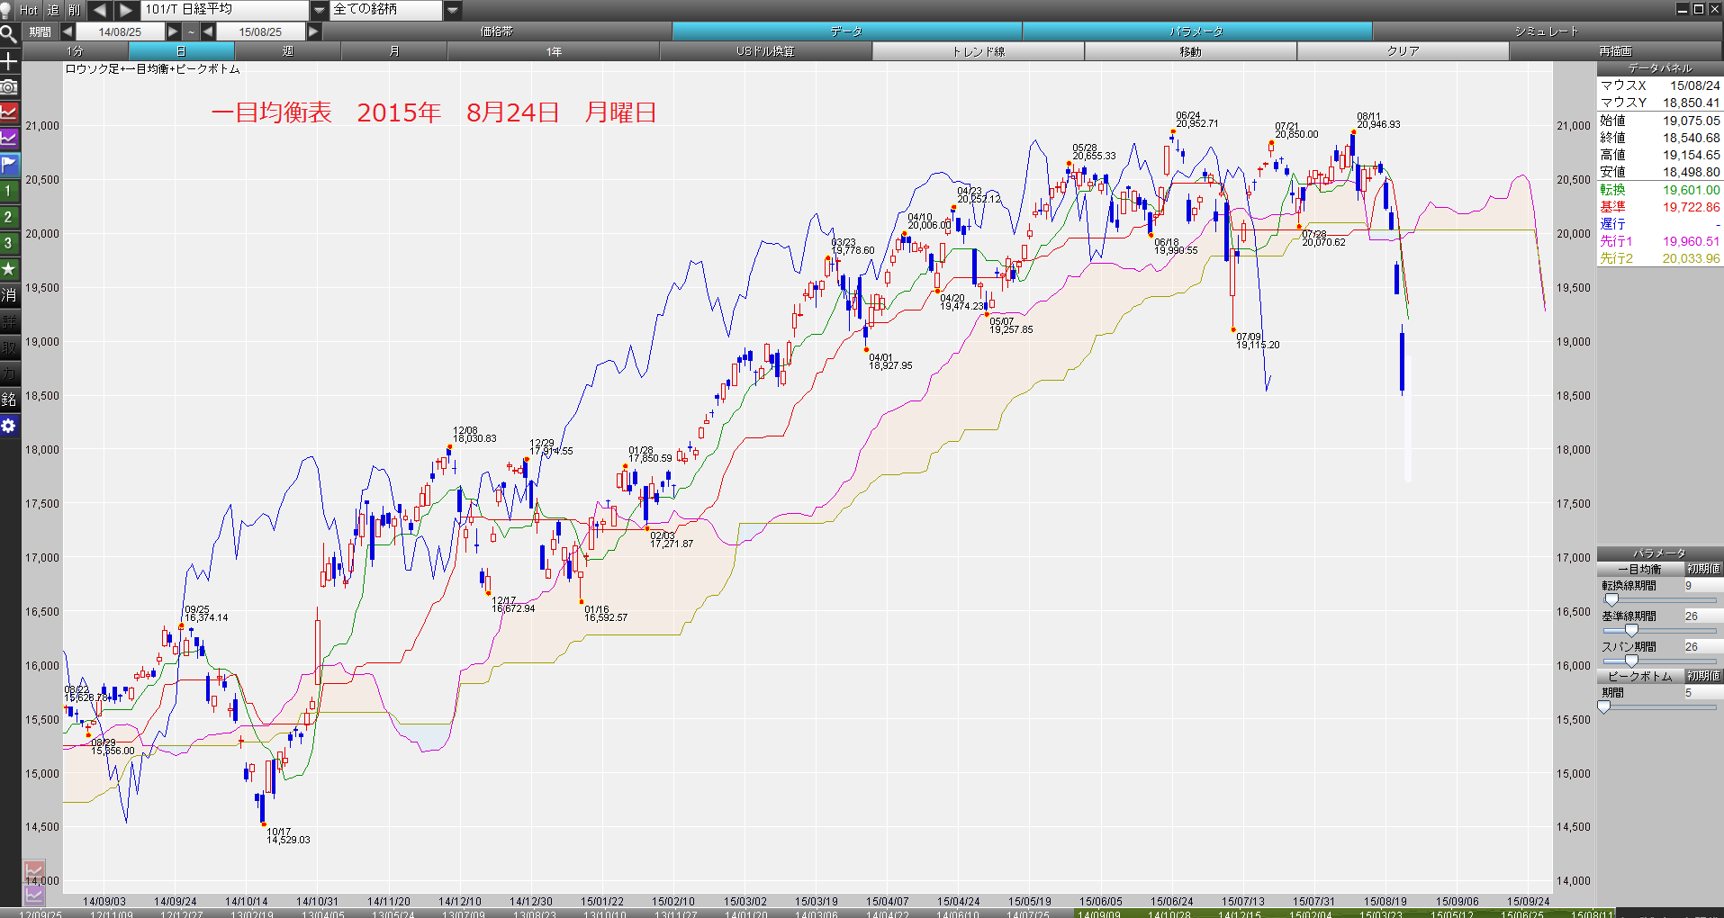
Task: Open the 101/T 日経平均 symbol dropdown
Action: pyautogui.click(x=320, y=10)
